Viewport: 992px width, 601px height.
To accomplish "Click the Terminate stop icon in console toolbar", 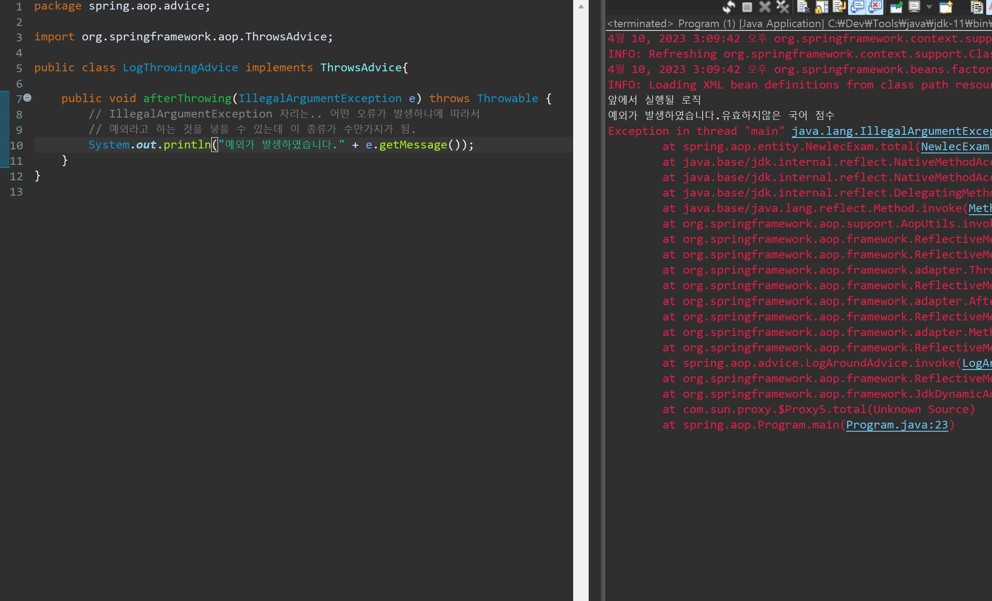I will click(747, 7).
